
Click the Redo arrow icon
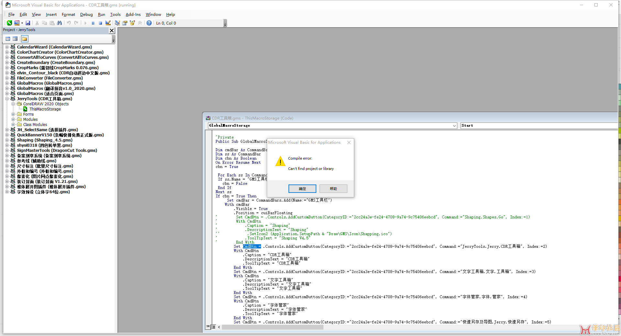pyautogui.click(x=76, y=23)
